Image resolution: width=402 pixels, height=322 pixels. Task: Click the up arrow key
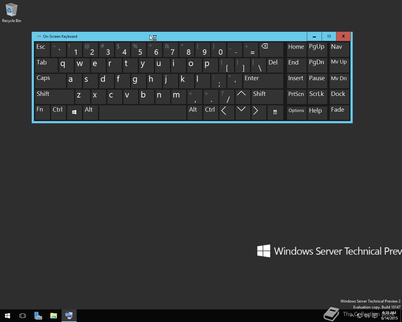(x=242, y=97)
